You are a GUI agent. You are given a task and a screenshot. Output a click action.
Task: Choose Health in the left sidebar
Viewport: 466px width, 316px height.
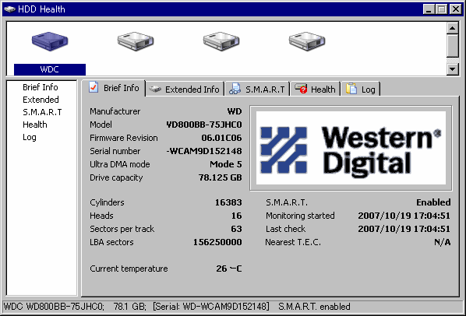point(35,125)
